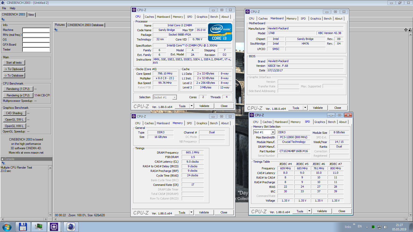This screenshot has height=232, width=413.
Task: Click the pin icon under the Pictures tab
Action: (56, 30)
